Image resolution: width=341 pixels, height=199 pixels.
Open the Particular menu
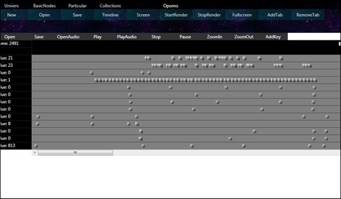[x=77, y=6]
